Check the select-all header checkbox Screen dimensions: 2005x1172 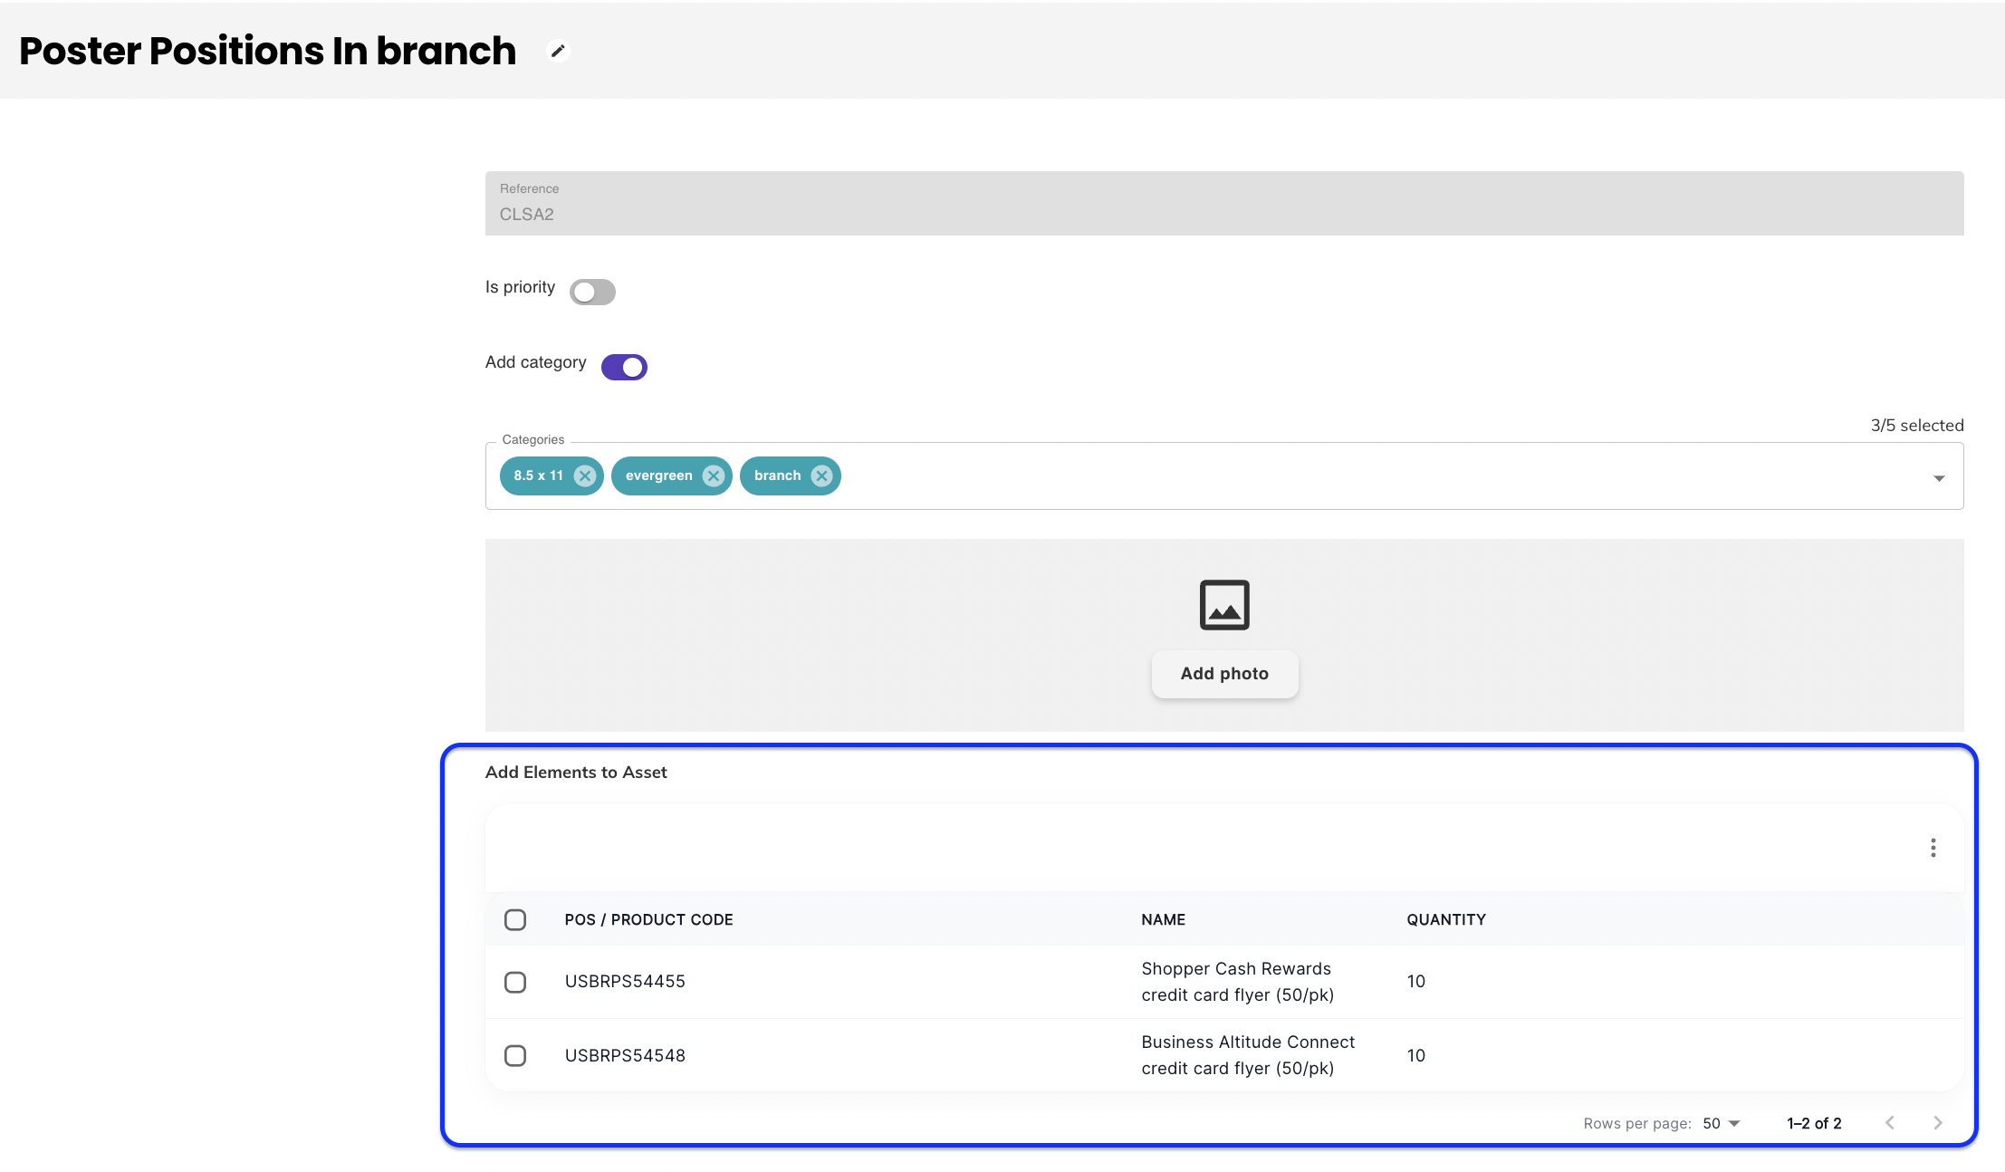coord(515,920)
